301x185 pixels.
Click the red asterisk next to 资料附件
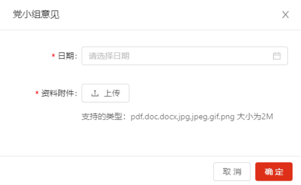click(37, 93)
